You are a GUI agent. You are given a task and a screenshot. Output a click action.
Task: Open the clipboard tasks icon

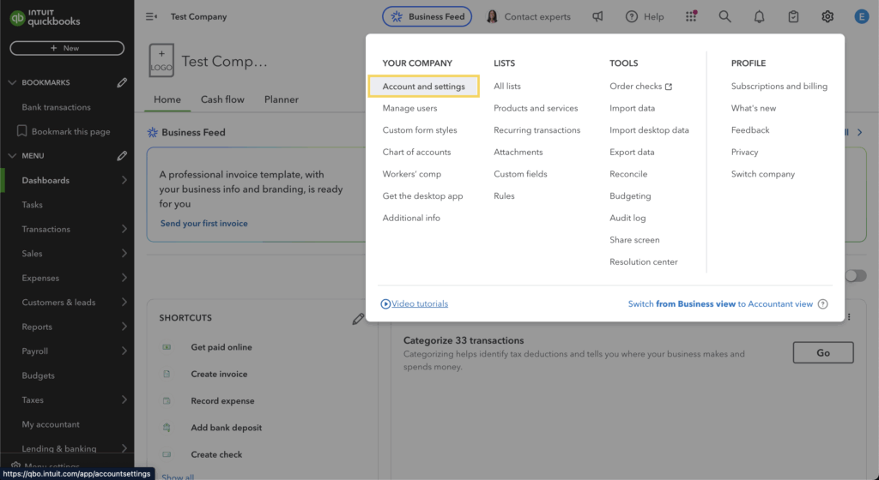793,16
